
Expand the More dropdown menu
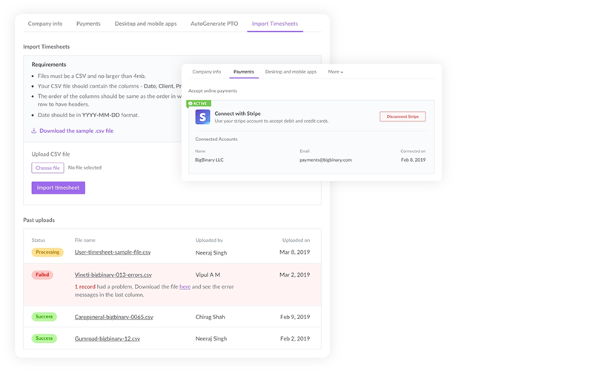pyautogui.click(x=335, y=72)
